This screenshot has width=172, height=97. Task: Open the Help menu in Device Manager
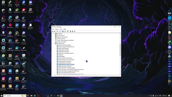coord(64,29)
